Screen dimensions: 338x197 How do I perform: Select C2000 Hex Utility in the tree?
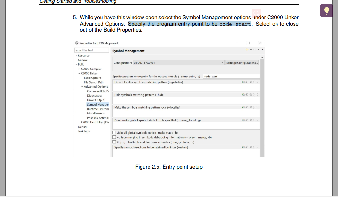point(95,122)
